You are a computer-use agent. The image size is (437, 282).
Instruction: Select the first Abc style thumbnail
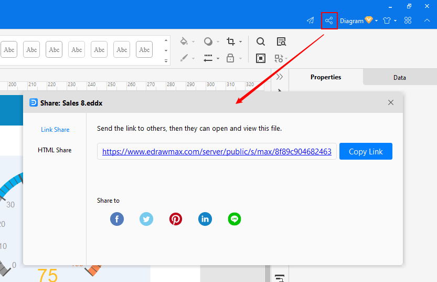pyautogui.click(x=9, y=49)
